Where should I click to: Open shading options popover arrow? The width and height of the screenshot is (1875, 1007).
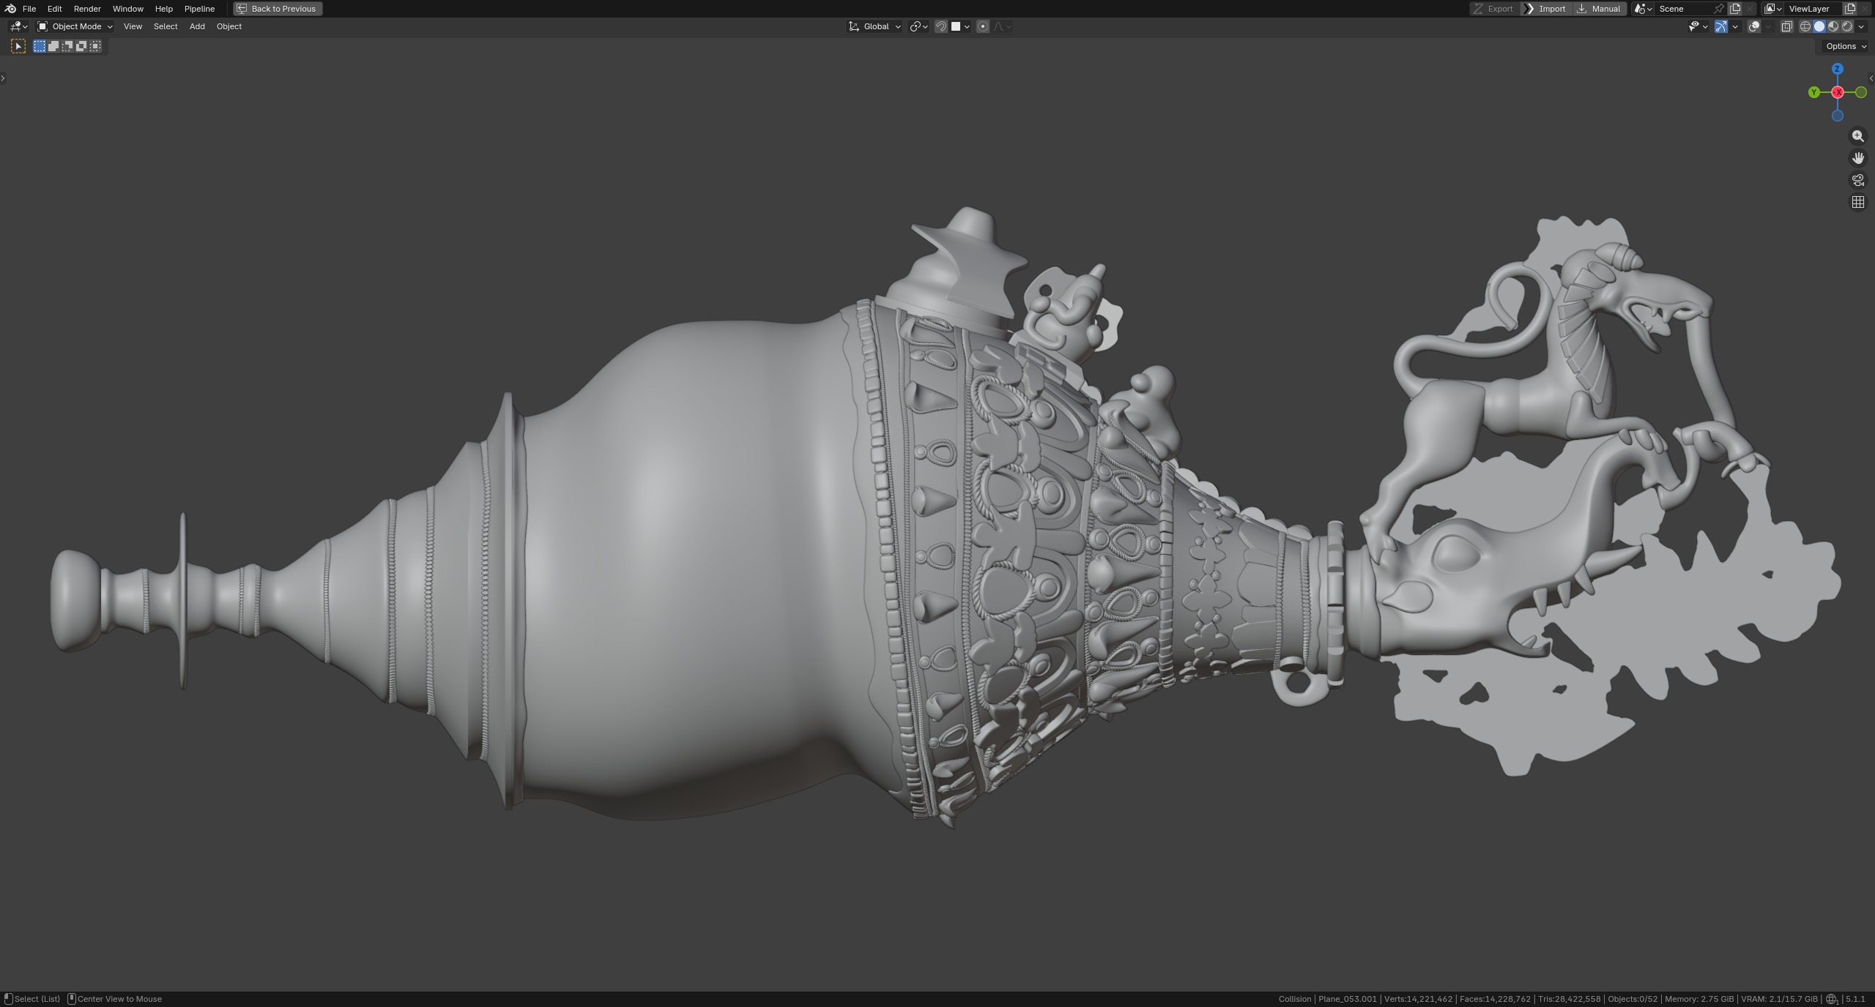(1862, 26)
